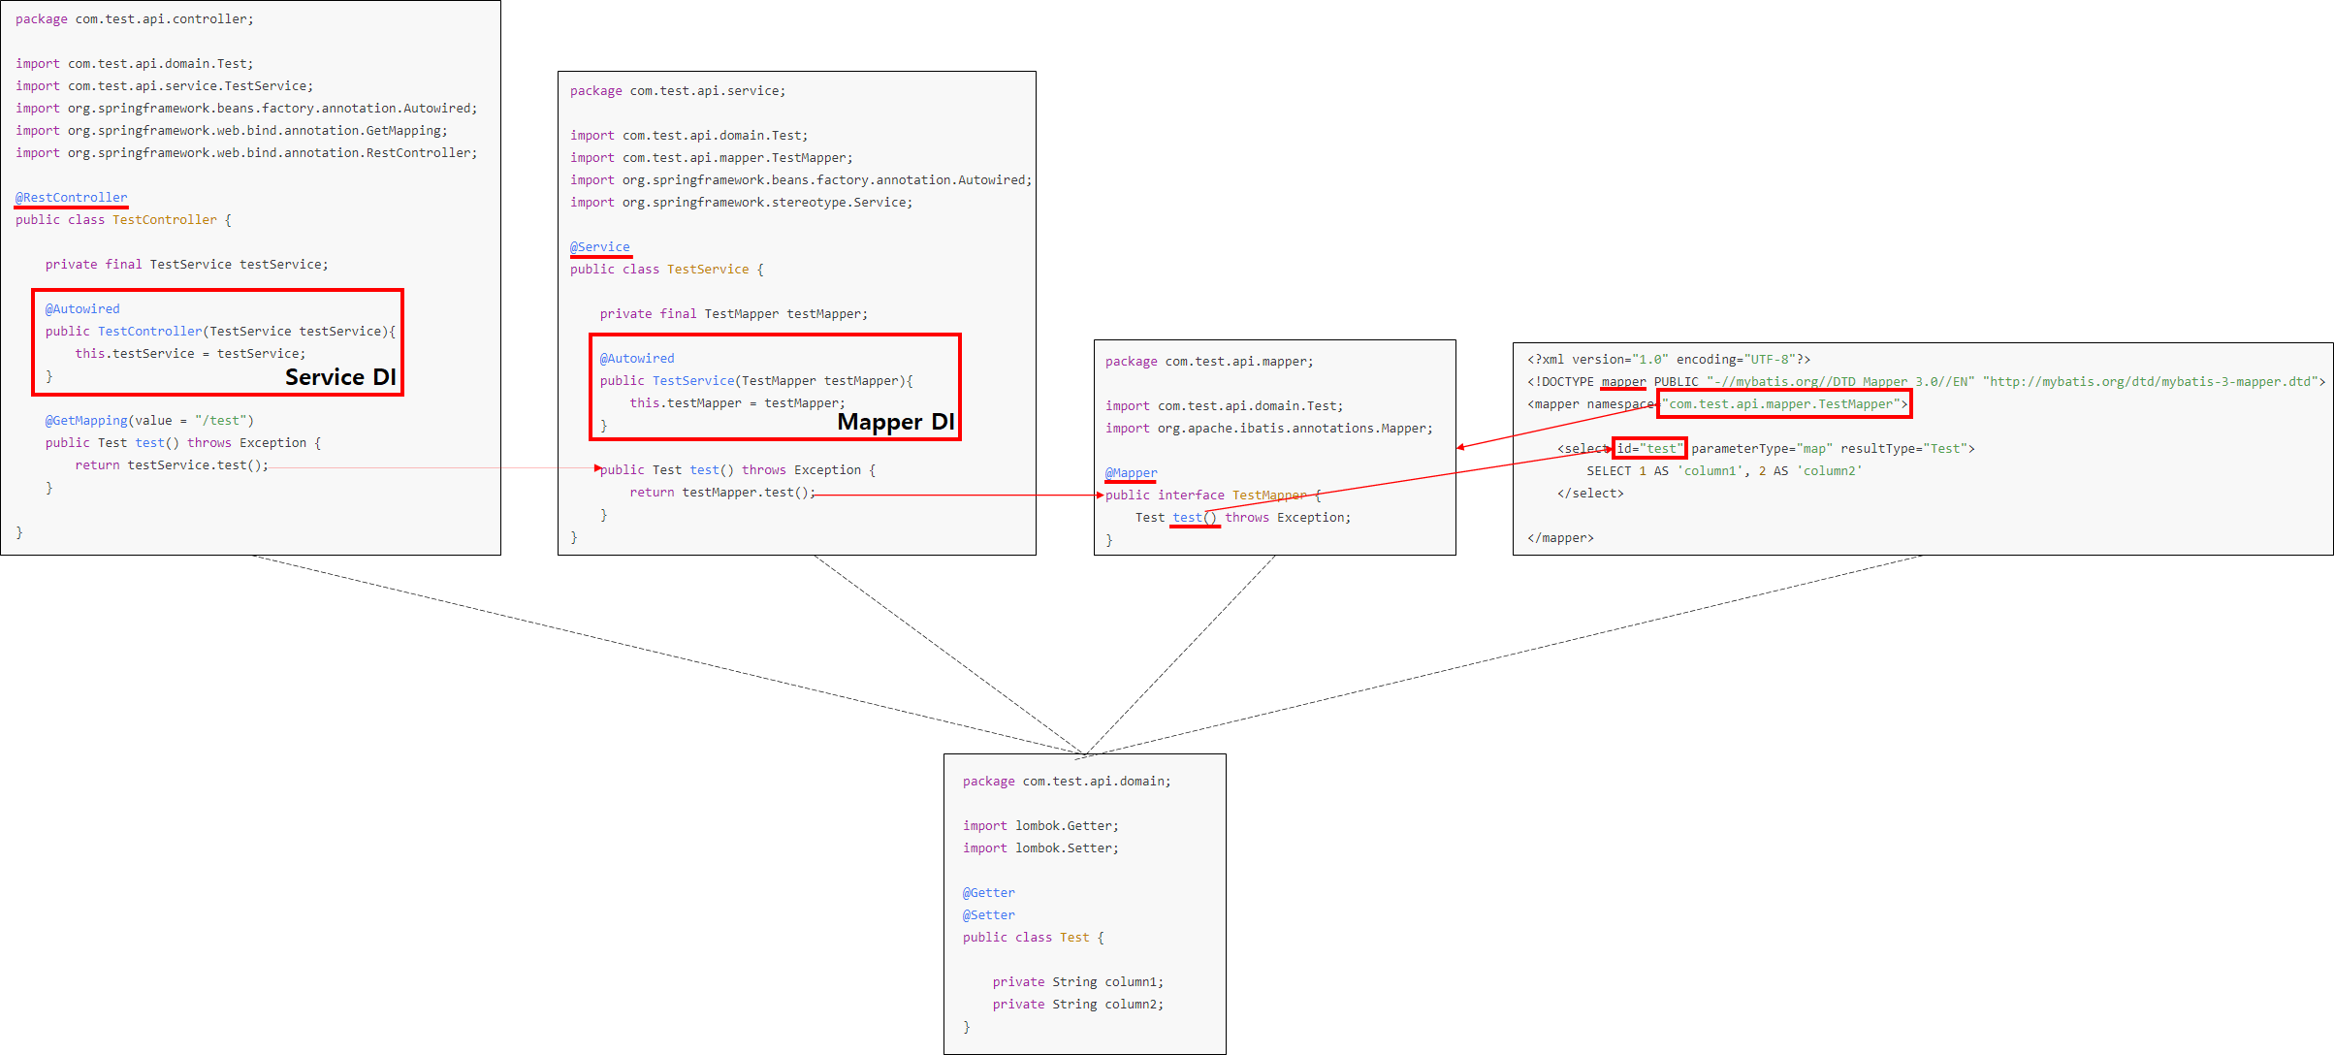Viewport: 2334px width, 1055px height.
Task: Click the Mapper DI label
Action: click(895, 422)
